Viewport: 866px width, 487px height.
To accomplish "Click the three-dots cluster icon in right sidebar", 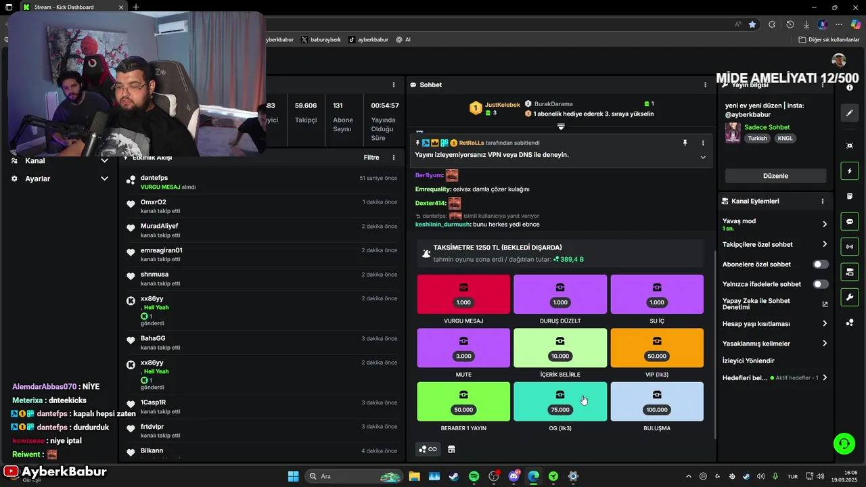I will pyautogui.click(x=850, y=323).
